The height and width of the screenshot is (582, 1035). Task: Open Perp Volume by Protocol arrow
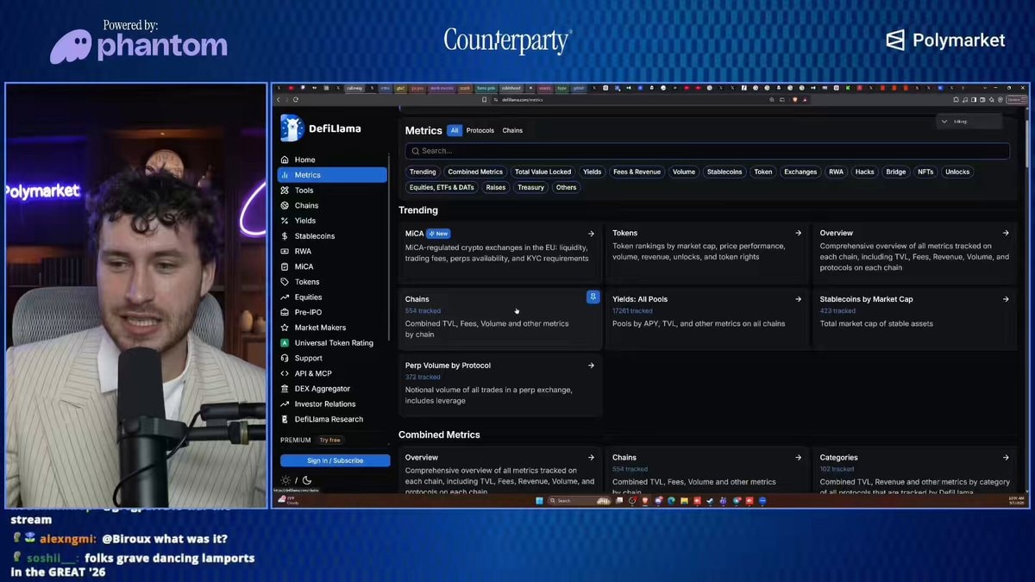pyautogui.click(x=591, y=366)
